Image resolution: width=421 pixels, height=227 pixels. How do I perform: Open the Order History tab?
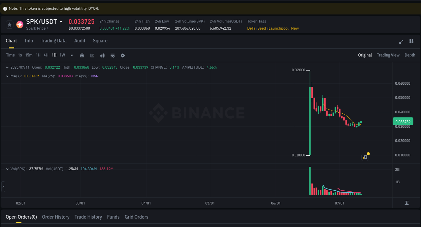coord(56,217)
